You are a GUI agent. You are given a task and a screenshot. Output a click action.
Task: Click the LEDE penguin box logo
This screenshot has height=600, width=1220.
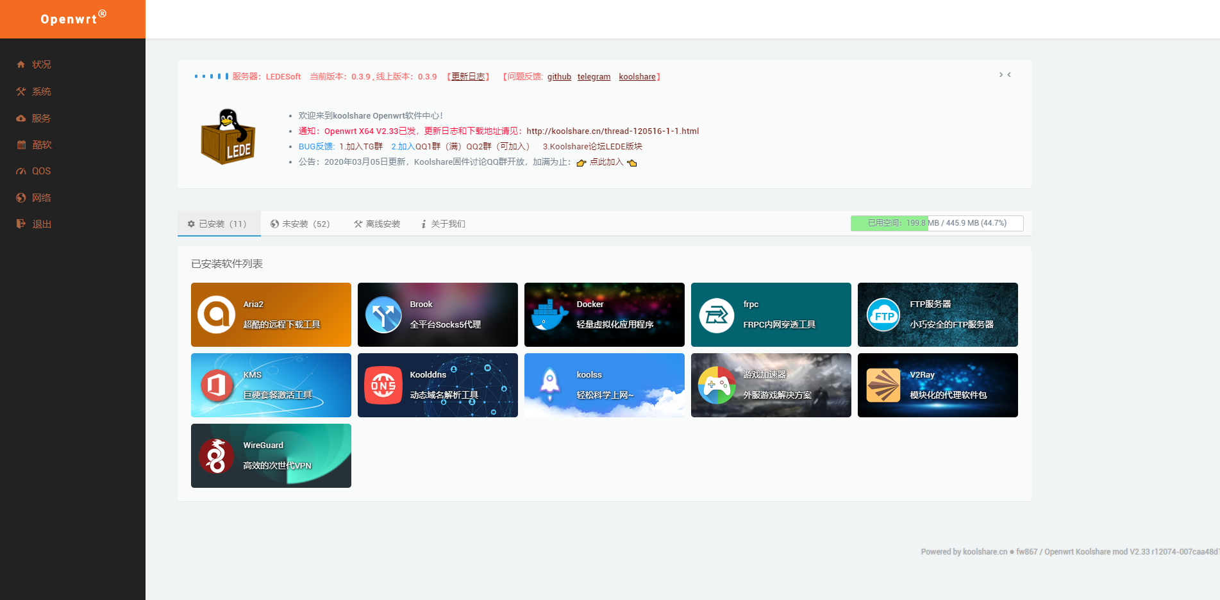228,137
